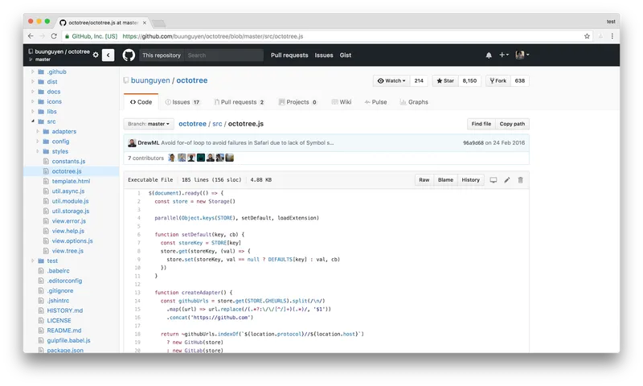
Task: Expand the config folder arrow
Action: point(38,141)
